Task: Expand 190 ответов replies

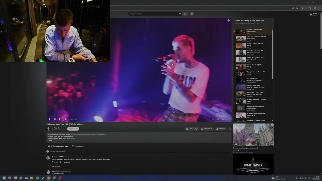Action: click(57, 167)
